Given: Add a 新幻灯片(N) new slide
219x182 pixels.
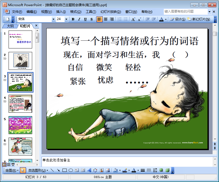Looking at the screenshot, I should click(199, 19).
